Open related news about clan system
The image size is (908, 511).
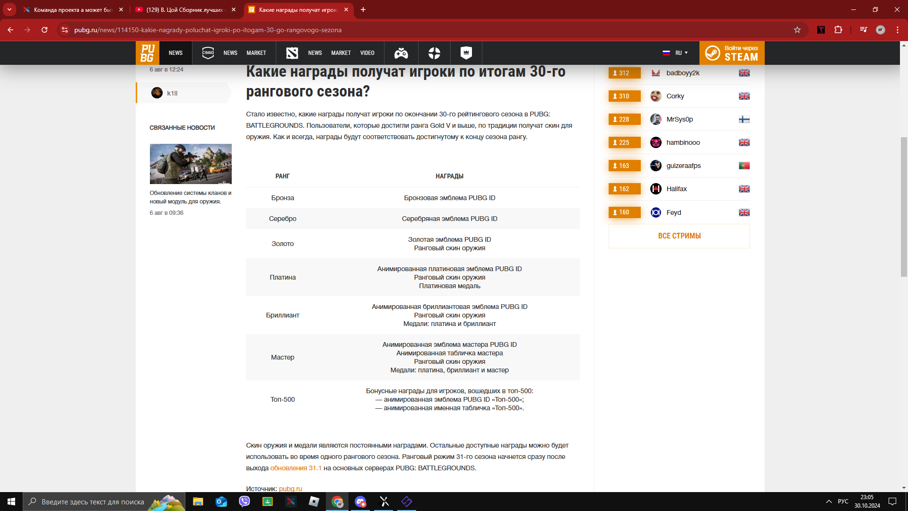[x=191, y=197]
